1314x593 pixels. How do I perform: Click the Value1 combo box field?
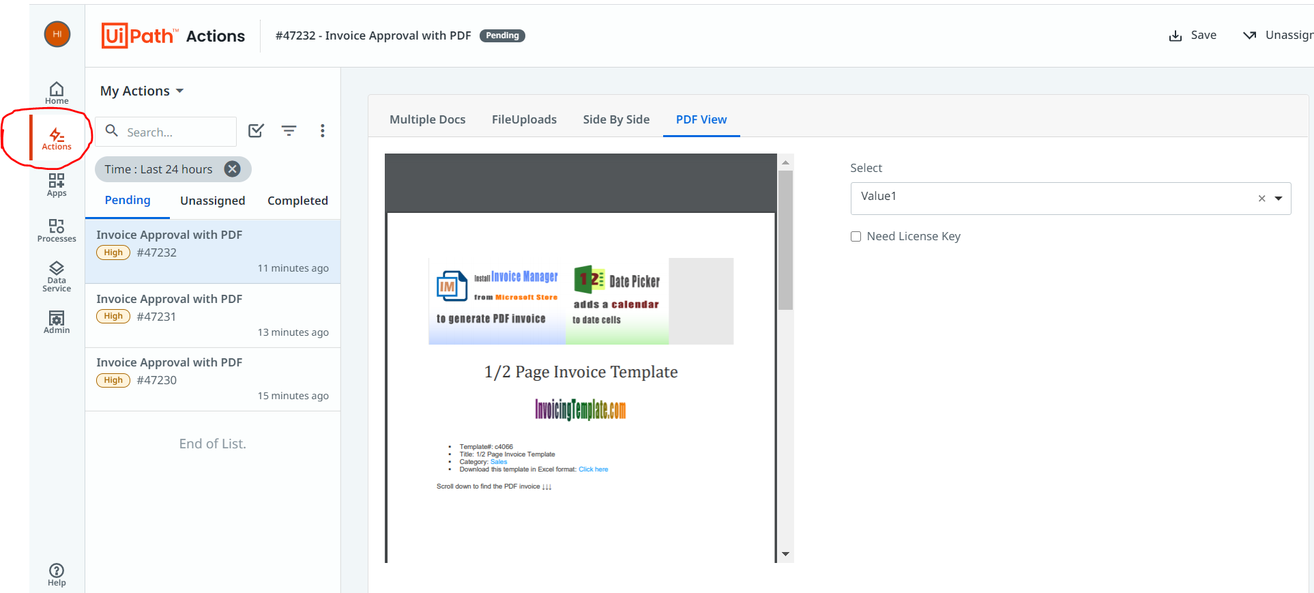pos(1070,199)
